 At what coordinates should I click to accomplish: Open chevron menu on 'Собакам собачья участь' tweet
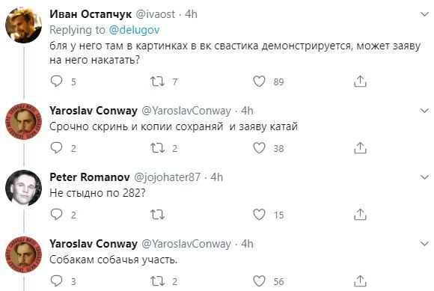click(x=424, y=244)
